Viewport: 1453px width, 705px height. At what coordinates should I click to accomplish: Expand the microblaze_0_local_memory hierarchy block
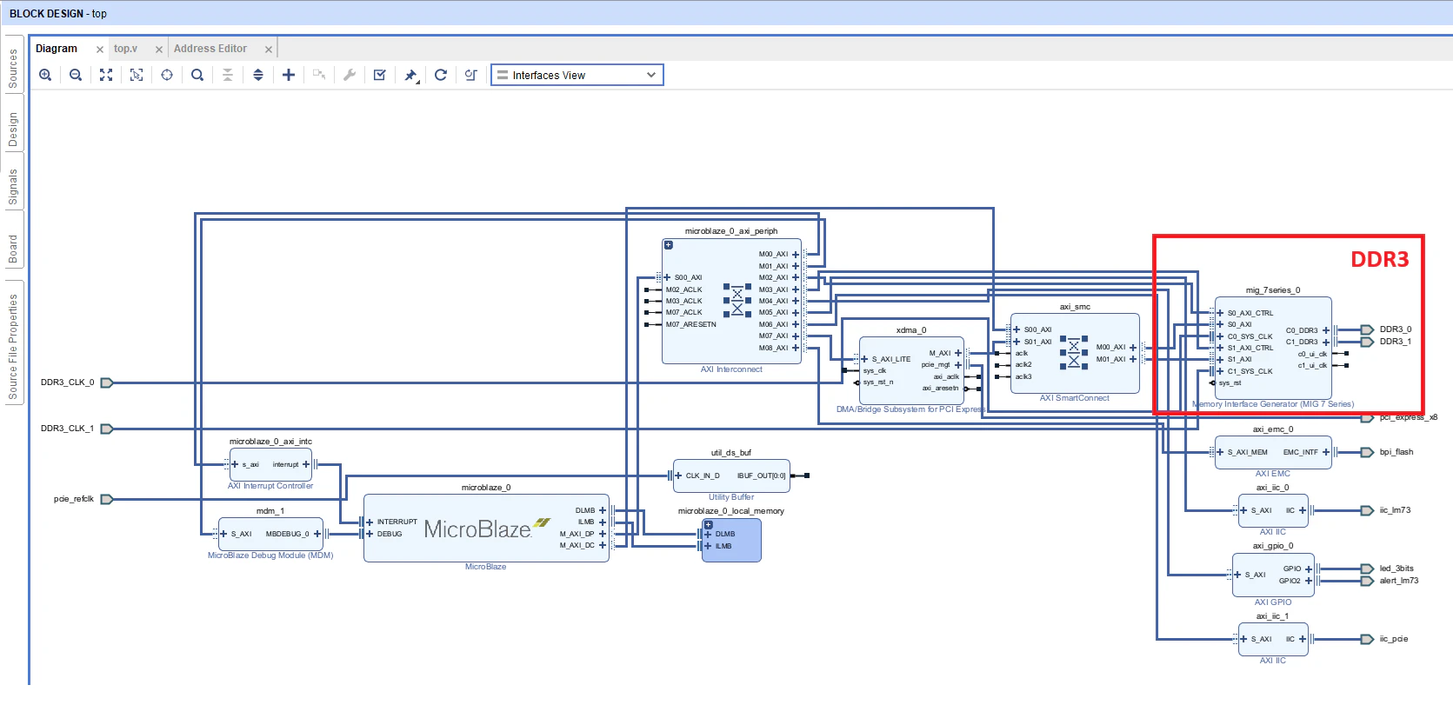tap(709, 525)
